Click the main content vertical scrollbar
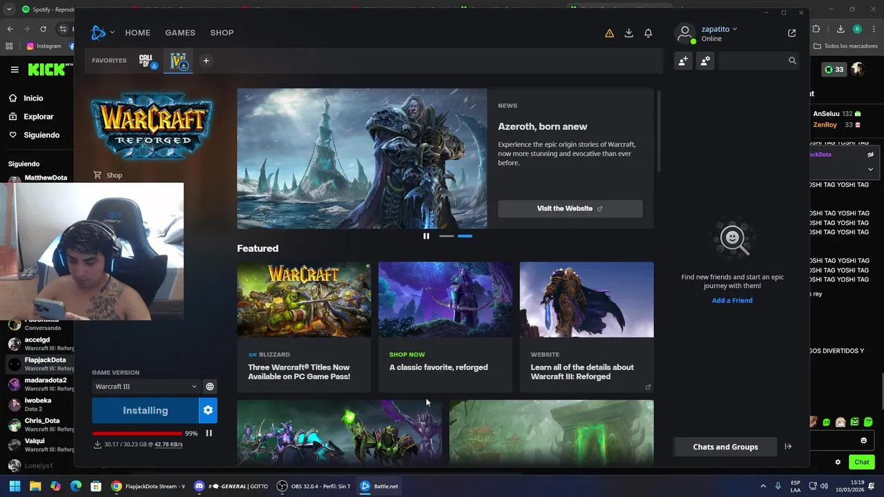Viewport: 884px width, 497px height. (x=660, y=131)
